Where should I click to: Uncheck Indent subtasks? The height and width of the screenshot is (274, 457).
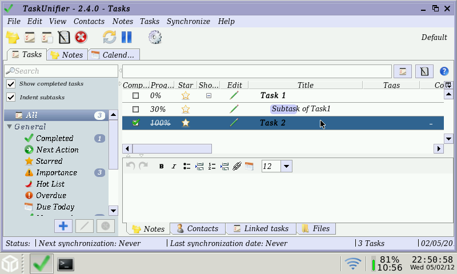click(x=11, y=97)
